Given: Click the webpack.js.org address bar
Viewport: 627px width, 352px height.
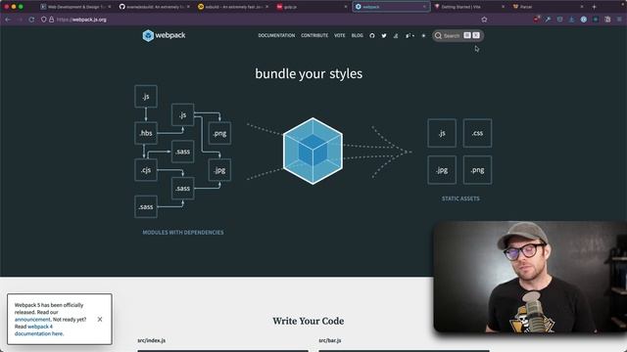Looking at the screenshot, I should pos(264,20).
